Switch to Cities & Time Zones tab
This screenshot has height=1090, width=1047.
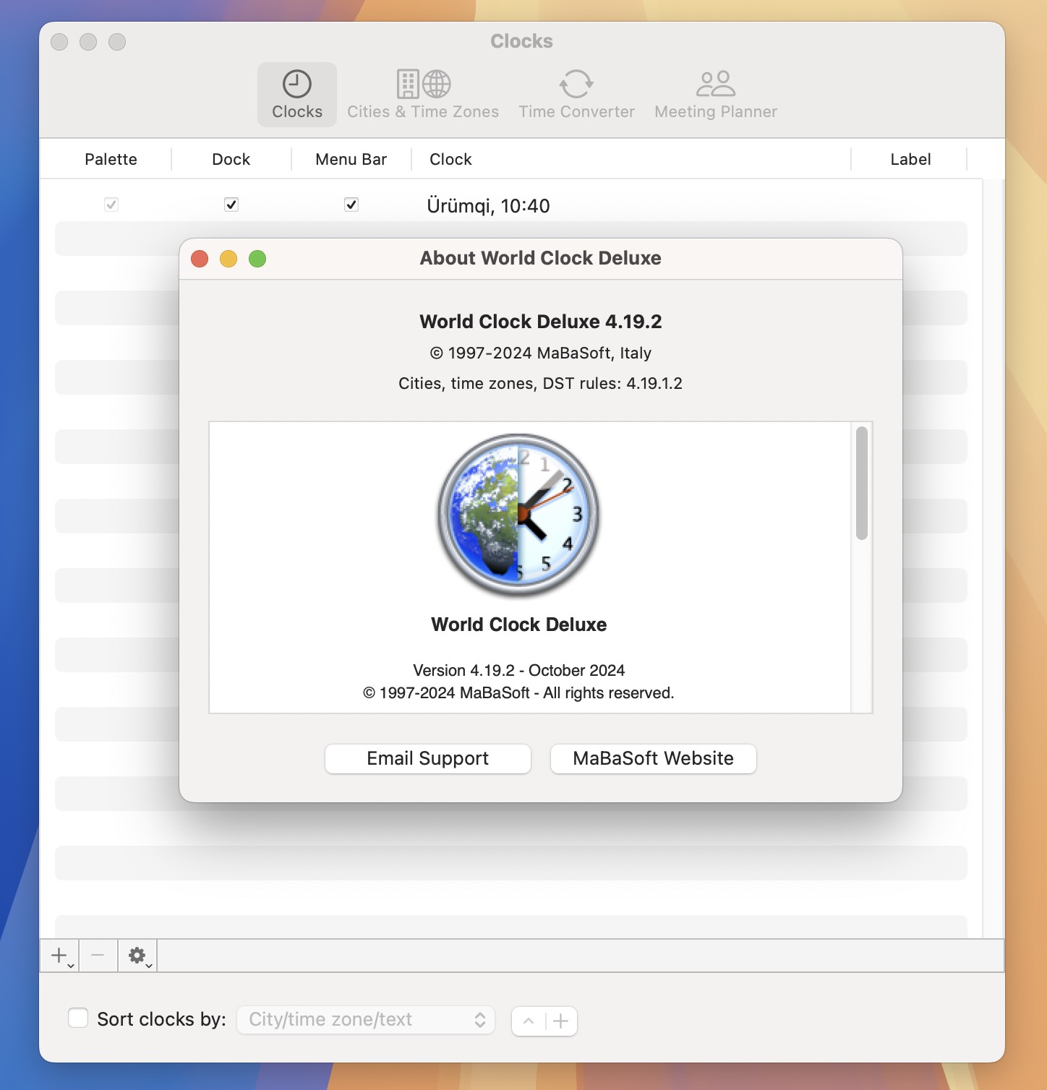[x=423, y=95]
